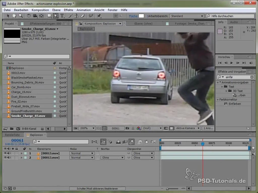258x193 pixels.
Task: Select the Roto Brush tool
Action: click(91, 16)
